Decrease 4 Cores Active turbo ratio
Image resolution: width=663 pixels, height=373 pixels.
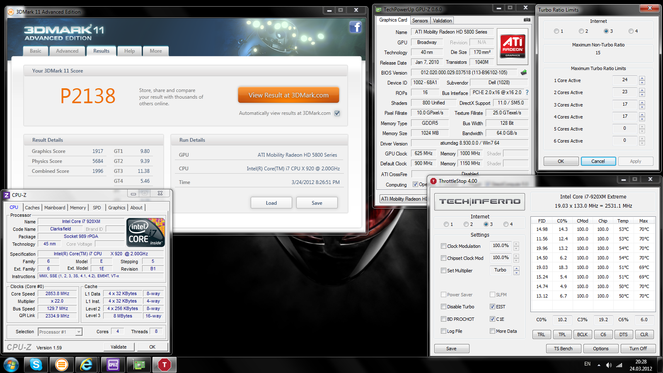(x=642, y=119)
